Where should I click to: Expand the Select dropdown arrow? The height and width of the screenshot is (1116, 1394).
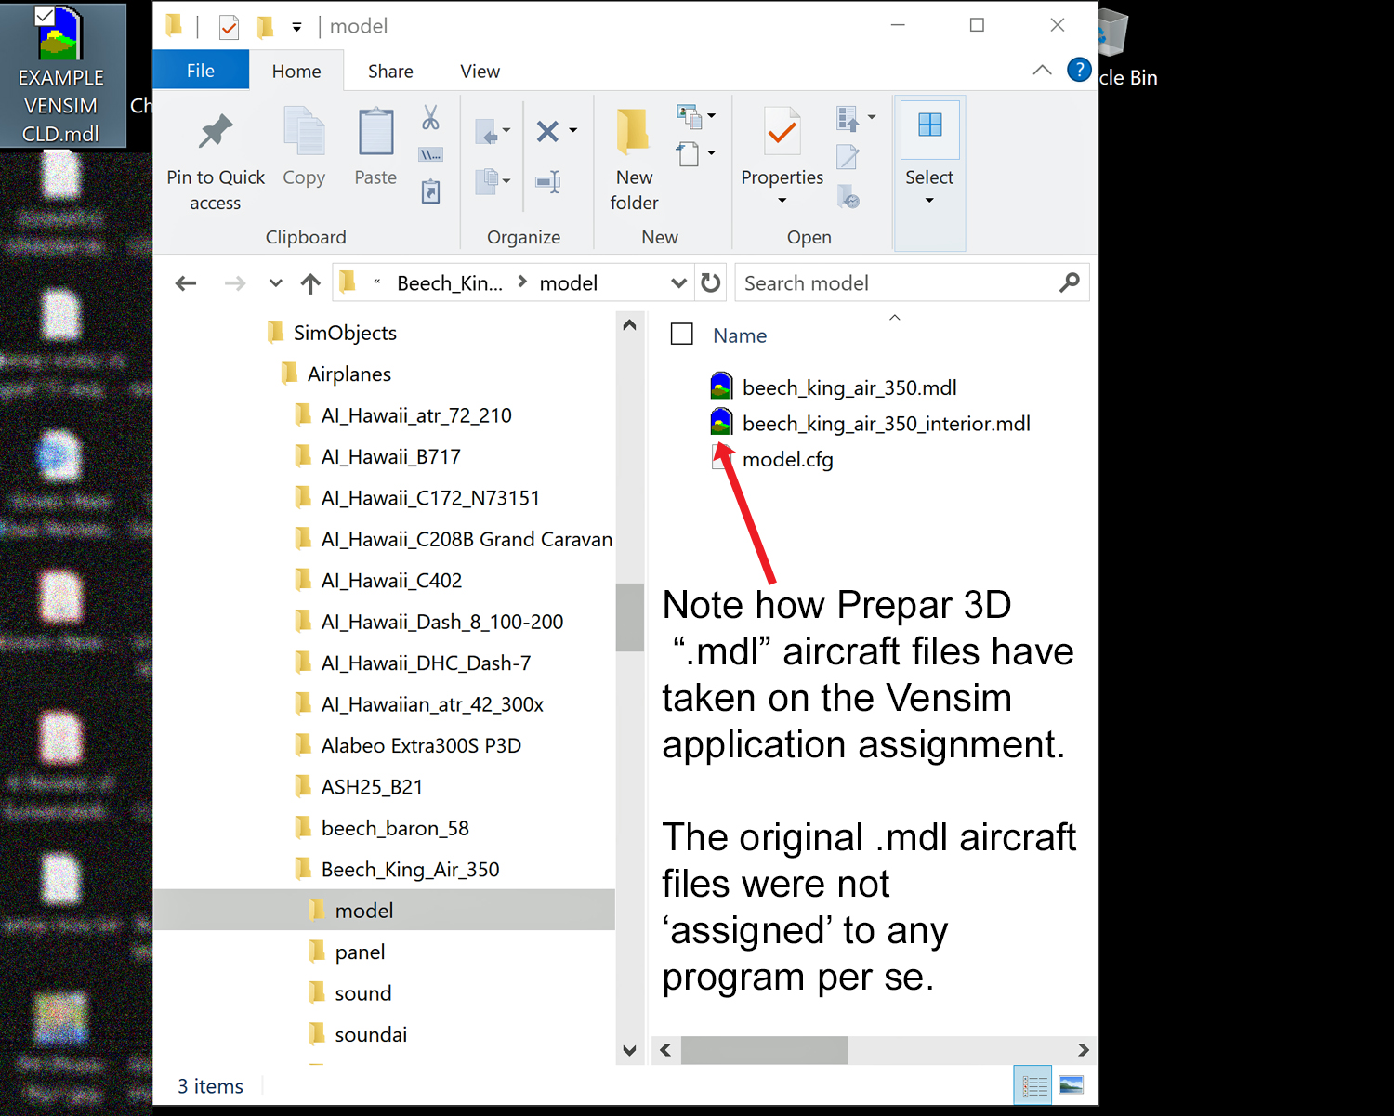(929, 201)
